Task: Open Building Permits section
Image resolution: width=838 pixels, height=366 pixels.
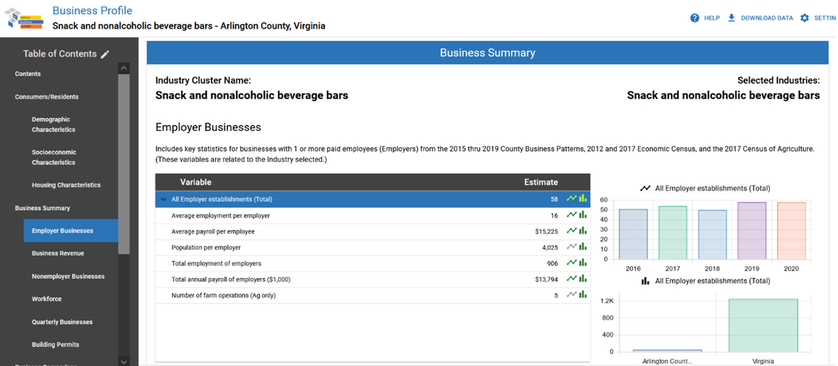Action: (x=55, y=344)
